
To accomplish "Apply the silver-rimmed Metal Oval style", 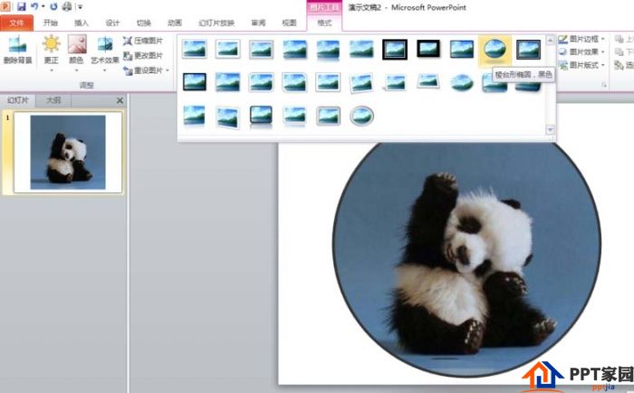I will (361, 117).
